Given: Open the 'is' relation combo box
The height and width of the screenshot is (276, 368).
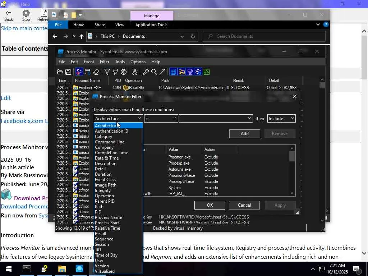Looking at the screenshot, I should (161, 119).
